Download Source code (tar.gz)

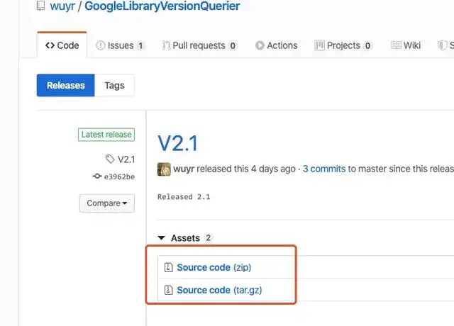(x=219, y=290)
